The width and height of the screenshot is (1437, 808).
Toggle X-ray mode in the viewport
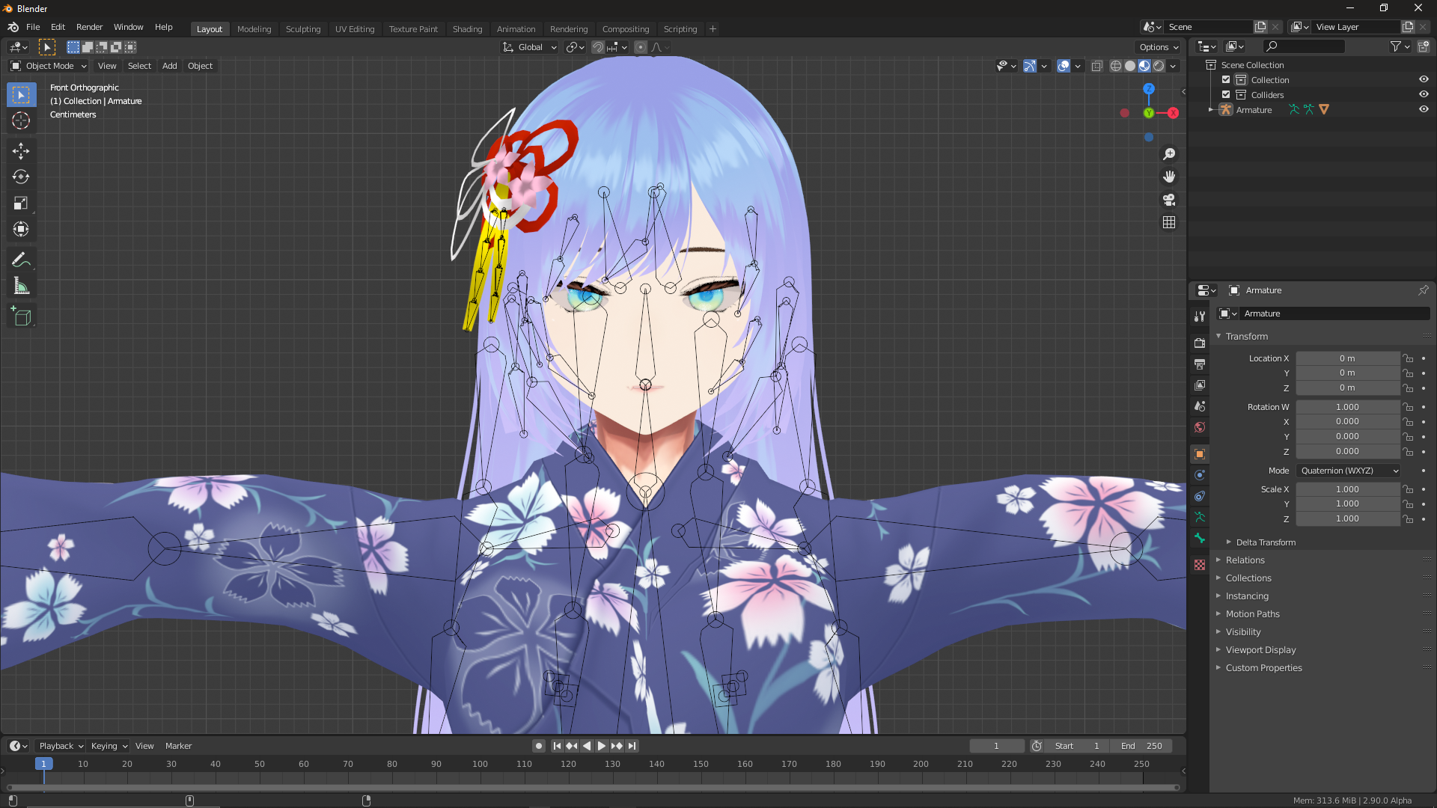coord(1096,66)
